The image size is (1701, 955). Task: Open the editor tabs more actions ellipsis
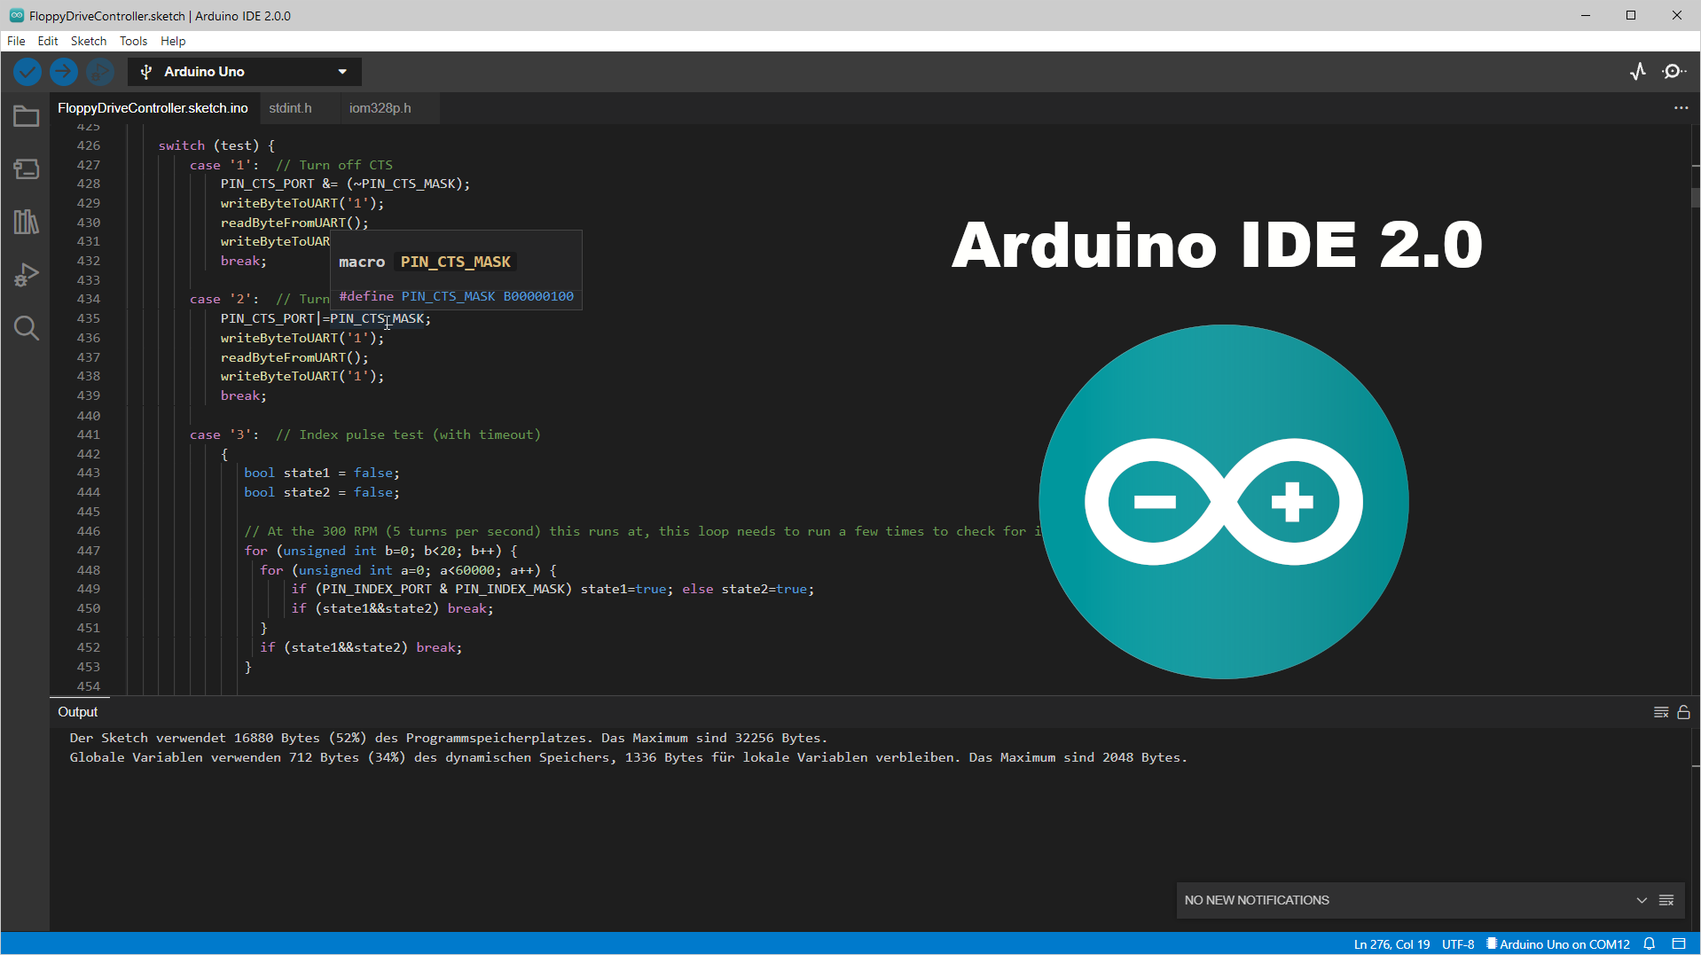point(1681,108)
